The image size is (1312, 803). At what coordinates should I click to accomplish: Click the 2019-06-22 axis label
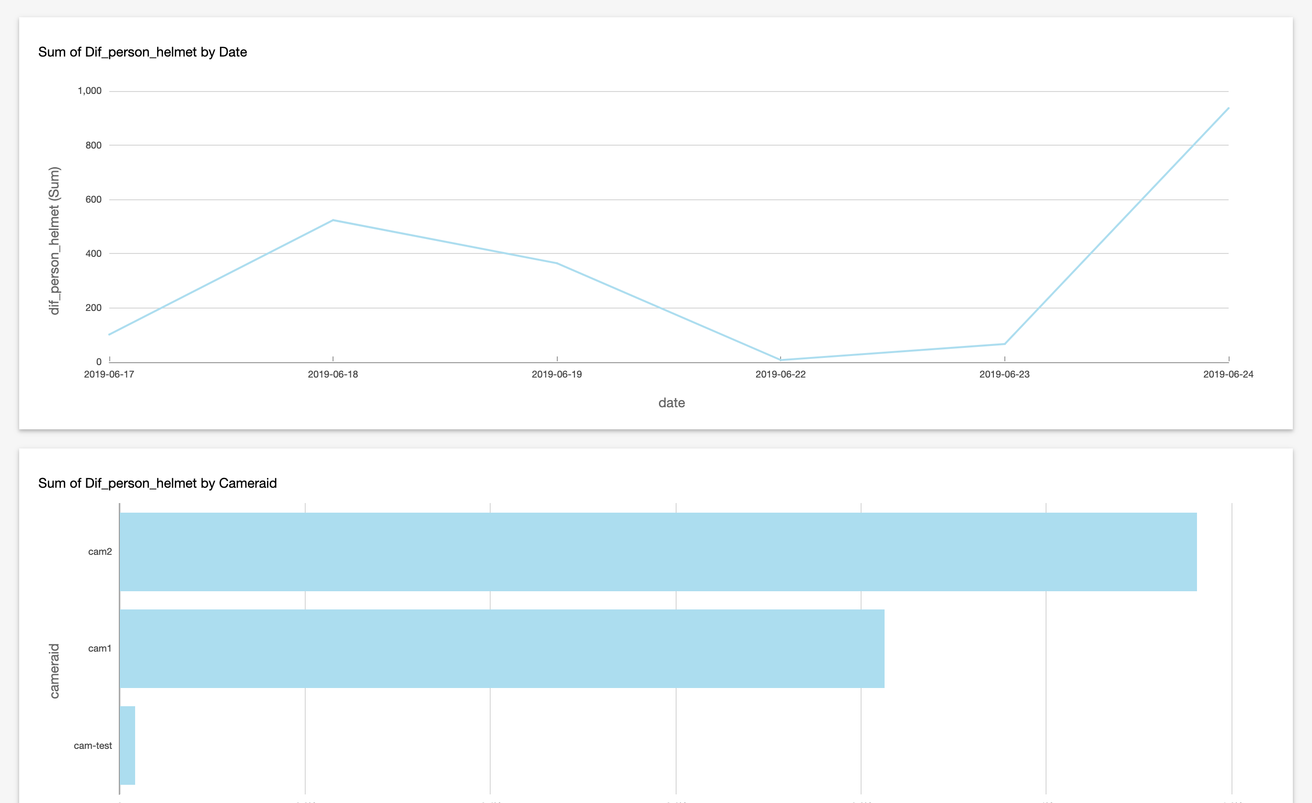pyautogui.click(x=781, y=374)
